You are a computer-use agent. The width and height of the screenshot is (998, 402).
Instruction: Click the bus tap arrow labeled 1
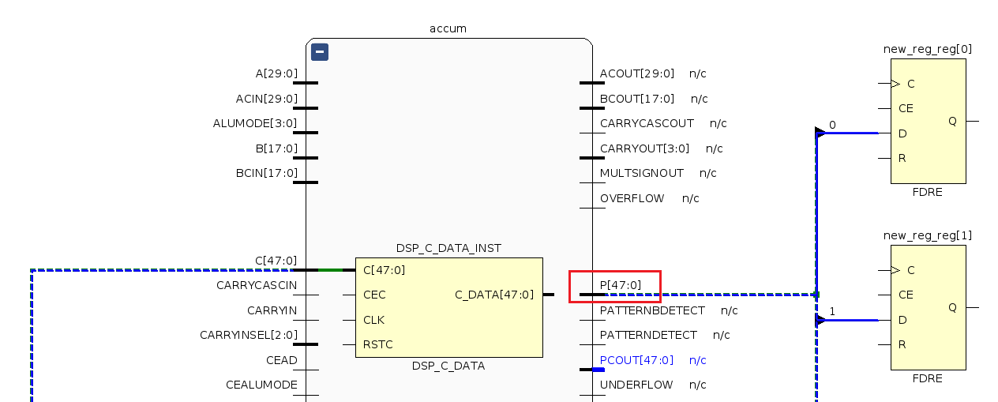point(820,320)
